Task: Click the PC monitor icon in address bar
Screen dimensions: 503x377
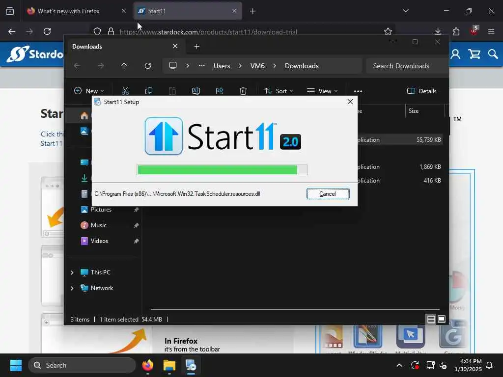Action: pyautogui.click(x=173, y=66)
